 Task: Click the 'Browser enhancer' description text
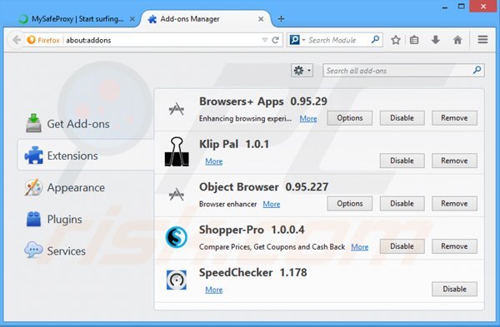[227, 204]
